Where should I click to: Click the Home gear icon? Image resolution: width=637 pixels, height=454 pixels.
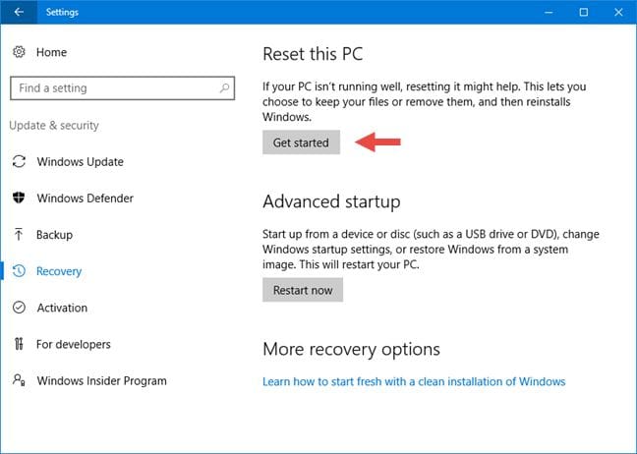(19, 51)
